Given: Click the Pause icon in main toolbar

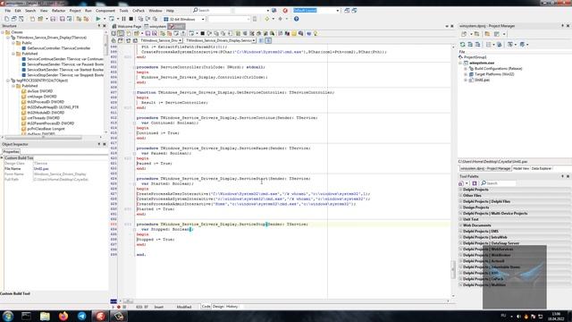Looking at the screenshot, I should (x=123, y=19).
